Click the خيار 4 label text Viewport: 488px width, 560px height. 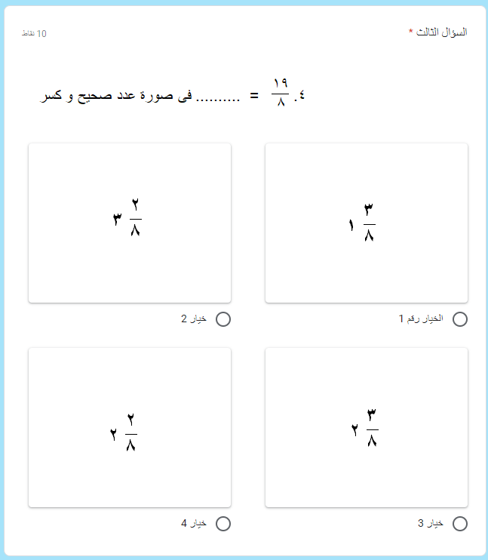tap(195, 524)
